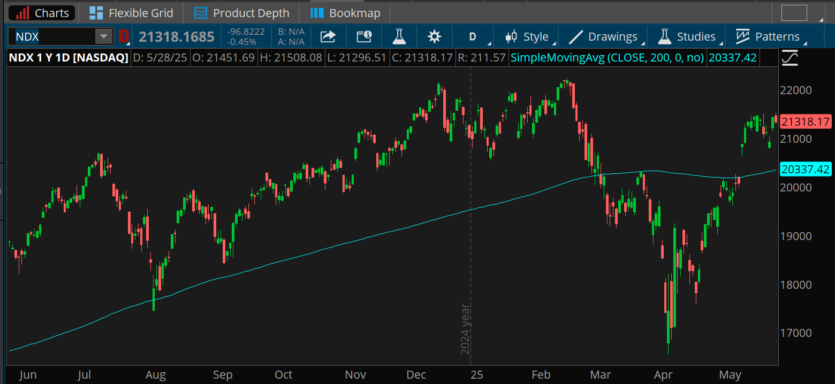Click the B: N/A bid value
Screen dimensions: 835x384
coord(291,32)
